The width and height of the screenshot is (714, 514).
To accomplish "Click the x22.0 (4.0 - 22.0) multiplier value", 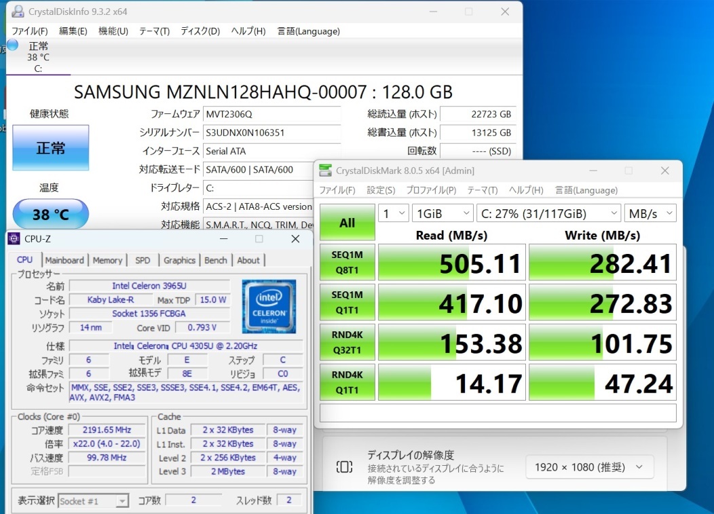I will point(107,444).
